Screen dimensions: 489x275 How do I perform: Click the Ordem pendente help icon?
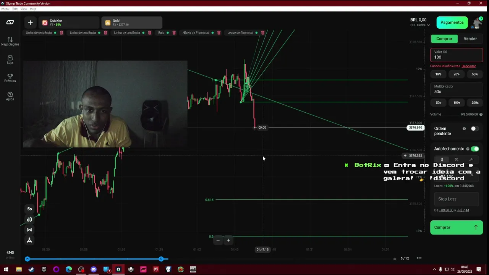(x=464, y=129)
